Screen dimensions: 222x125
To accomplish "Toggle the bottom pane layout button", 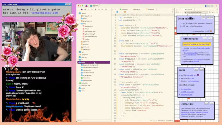I will [209, 6].
